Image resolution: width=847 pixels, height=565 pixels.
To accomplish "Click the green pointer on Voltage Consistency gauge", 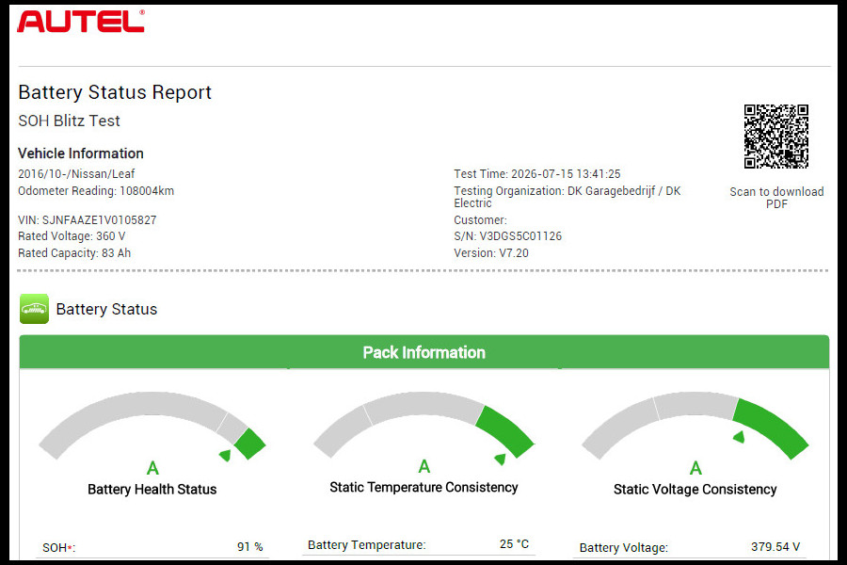I will coord(739,437).
